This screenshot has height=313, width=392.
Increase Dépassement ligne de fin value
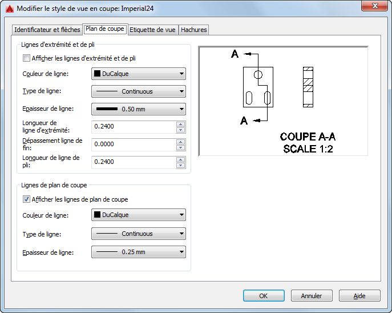180,142
